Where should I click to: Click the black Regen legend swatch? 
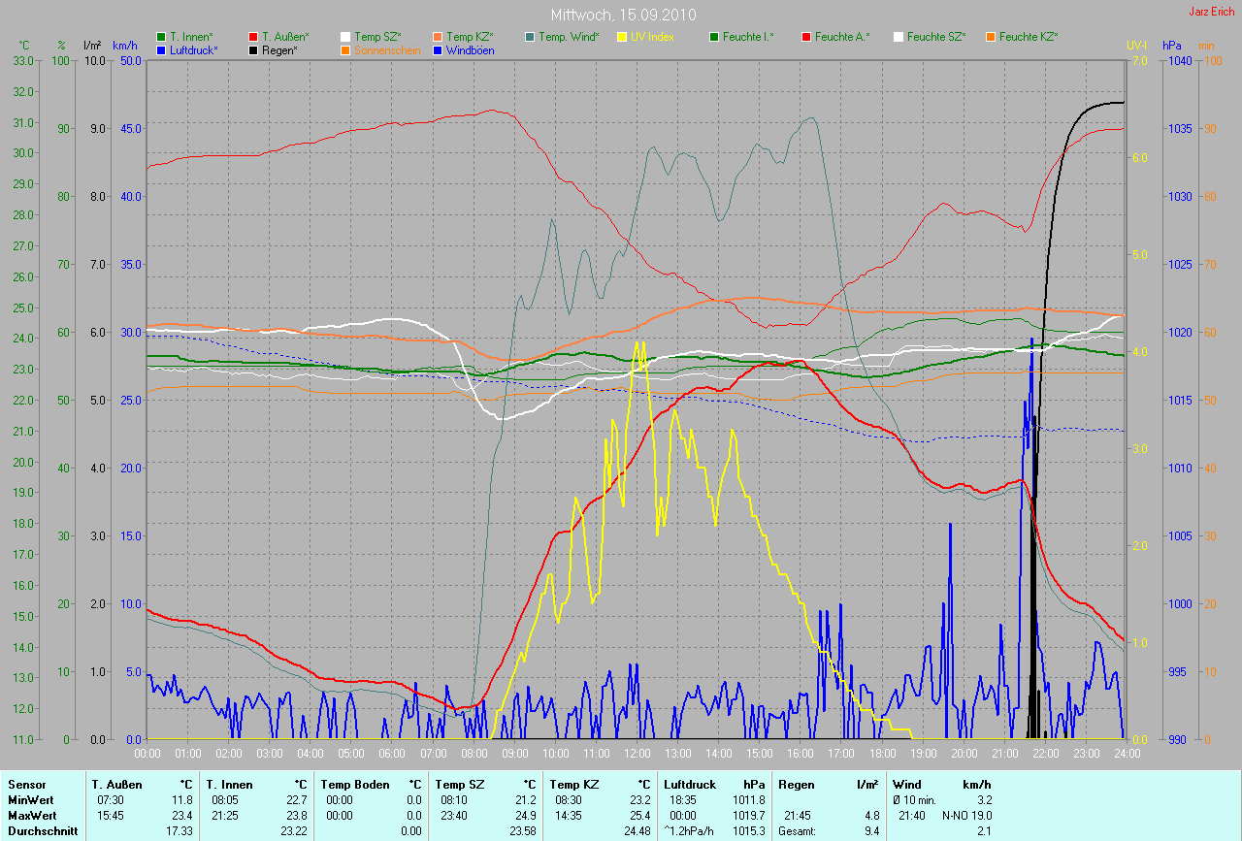[x=254, y=49]
